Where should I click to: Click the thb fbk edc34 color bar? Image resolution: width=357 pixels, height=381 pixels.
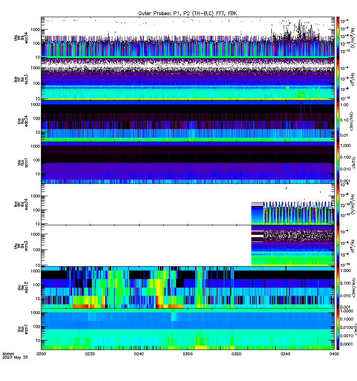tap(338, 121)
